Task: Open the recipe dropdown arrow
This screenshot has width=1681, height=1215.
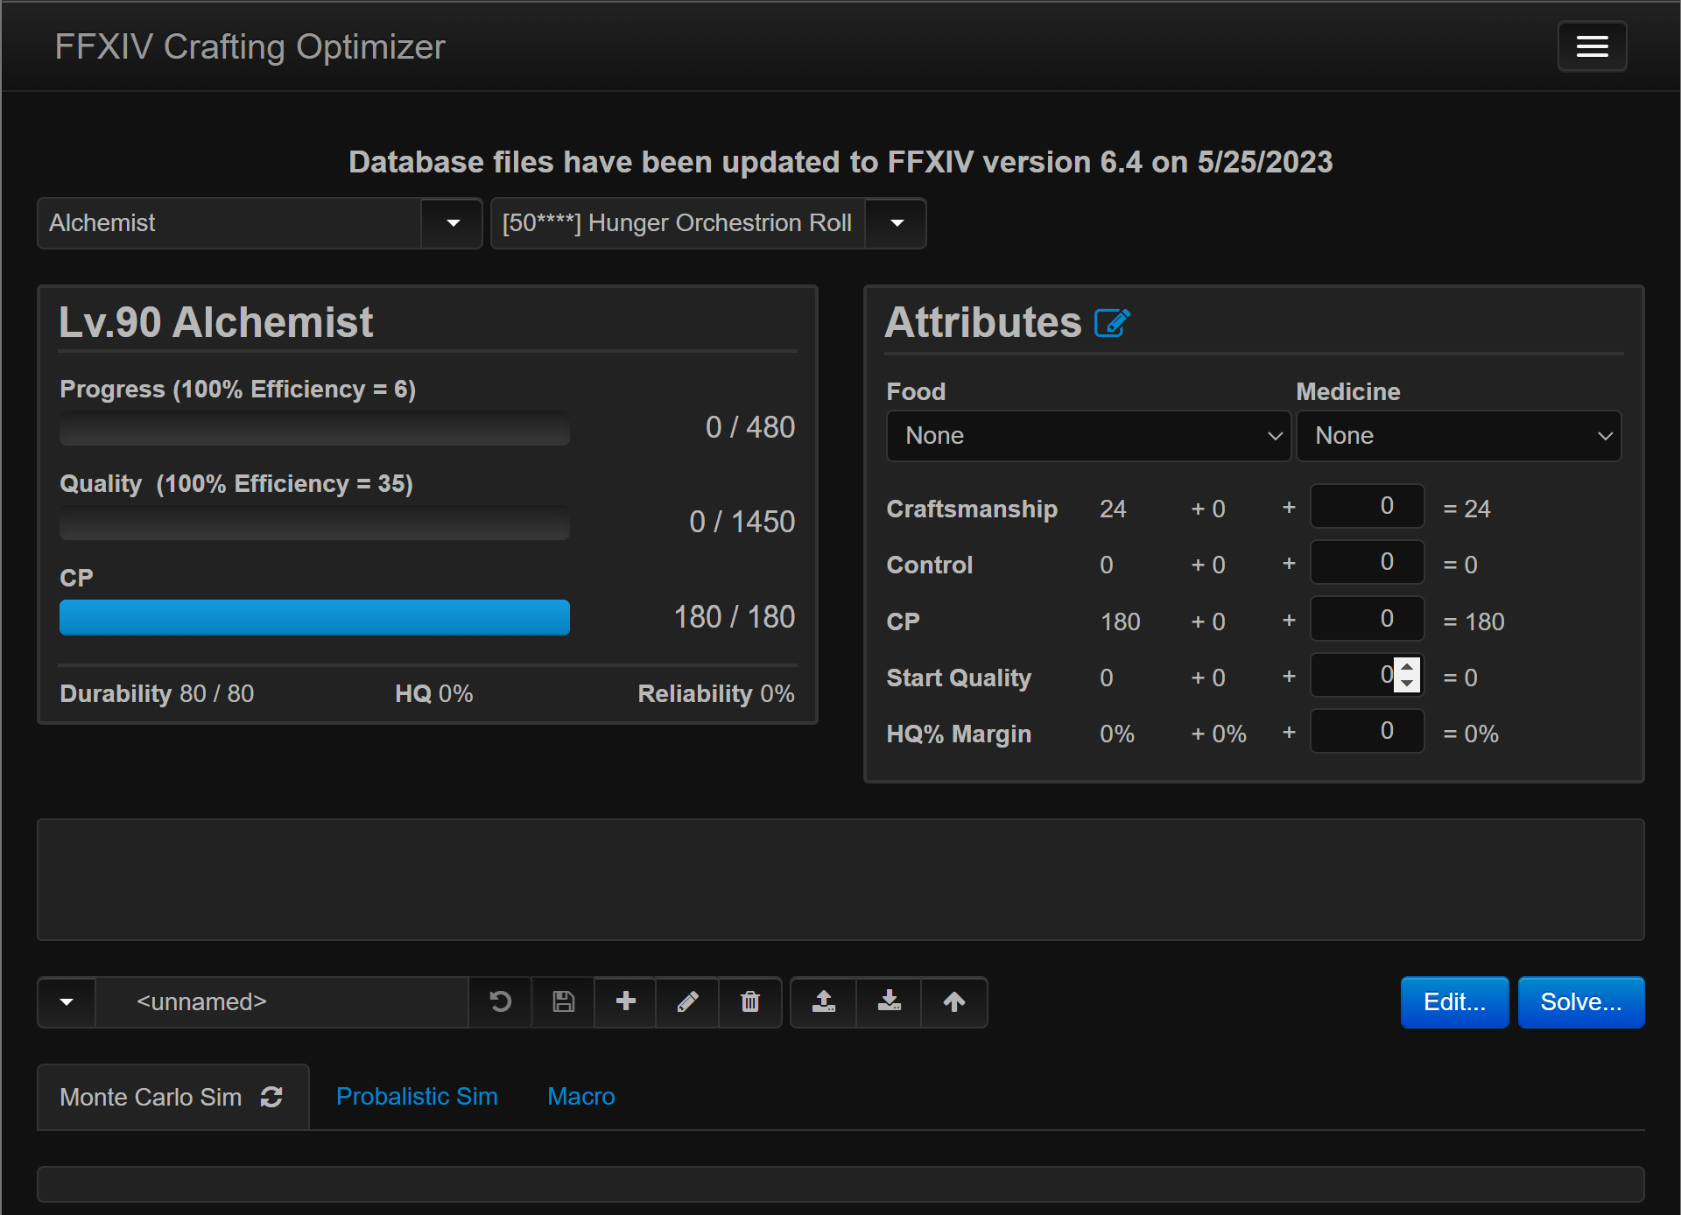Action: coord(897,223)
